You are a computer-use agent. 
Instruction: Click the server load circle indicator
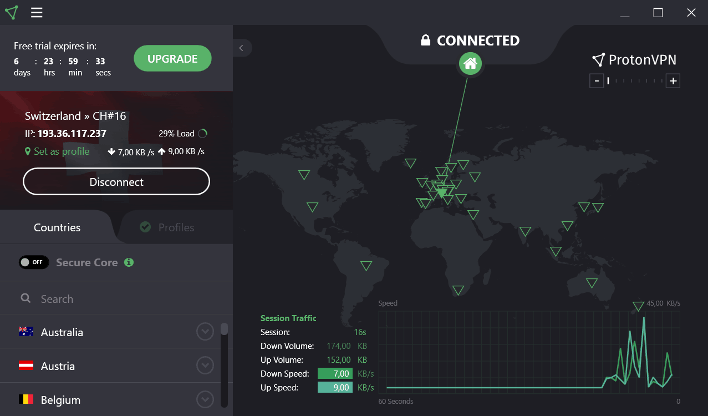coord(202,133)
